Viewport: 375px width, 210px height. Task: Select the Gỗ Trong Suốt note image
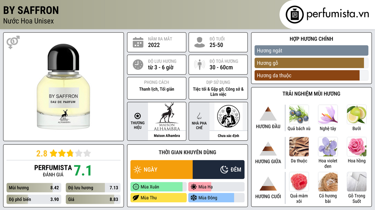[357, 182]
